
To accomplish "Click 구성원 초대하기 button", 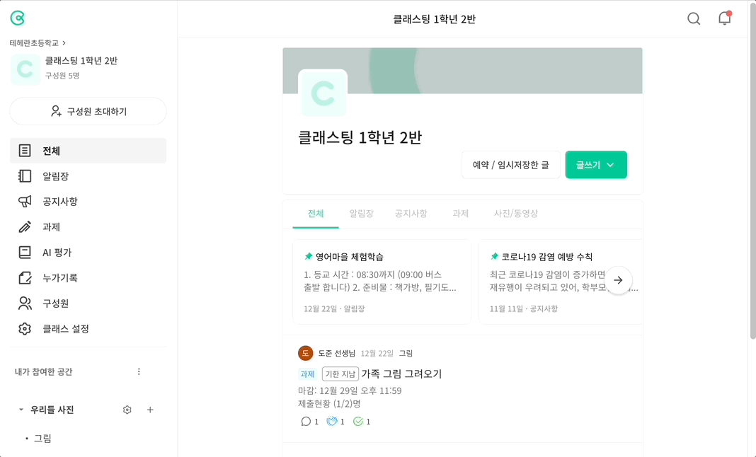I will pyautogui.click(x=88, y=111).
